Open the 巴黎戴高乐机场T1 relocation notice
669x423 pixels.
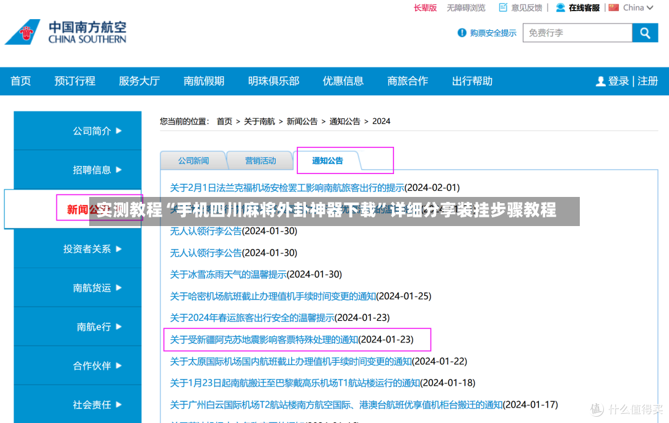[x=295, y=383]
